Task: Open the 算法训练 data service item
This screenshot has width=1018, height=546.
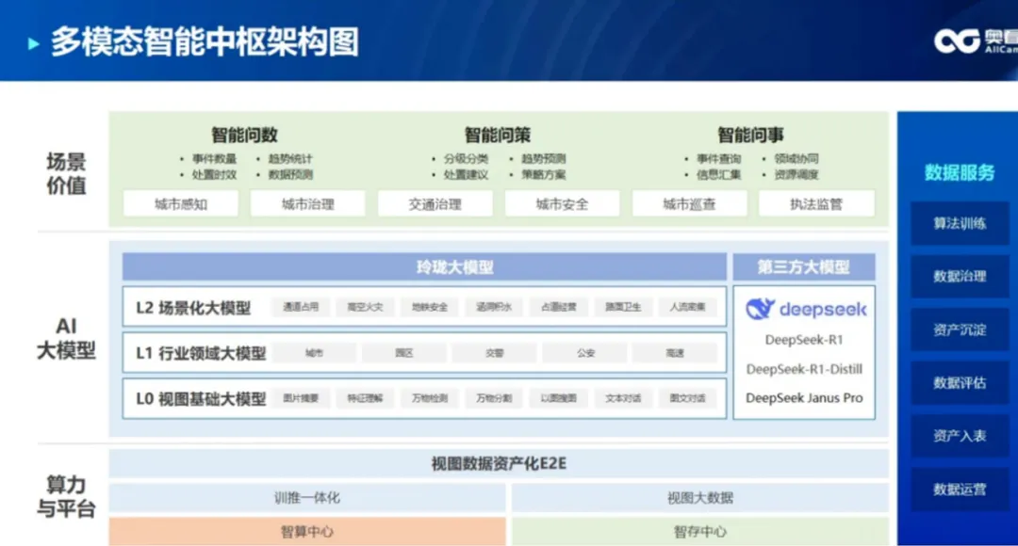Action: [x=960, y=223]
